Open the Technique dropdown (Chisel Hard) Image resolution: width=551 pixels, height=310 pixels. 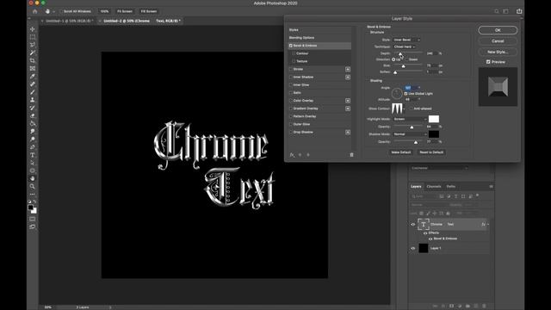coord(404,46)
